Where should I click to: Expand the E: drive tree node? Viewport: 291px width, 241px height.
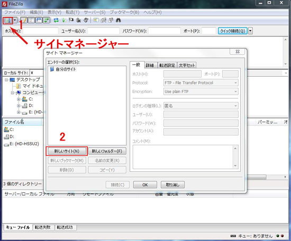(x=19, y=112)
